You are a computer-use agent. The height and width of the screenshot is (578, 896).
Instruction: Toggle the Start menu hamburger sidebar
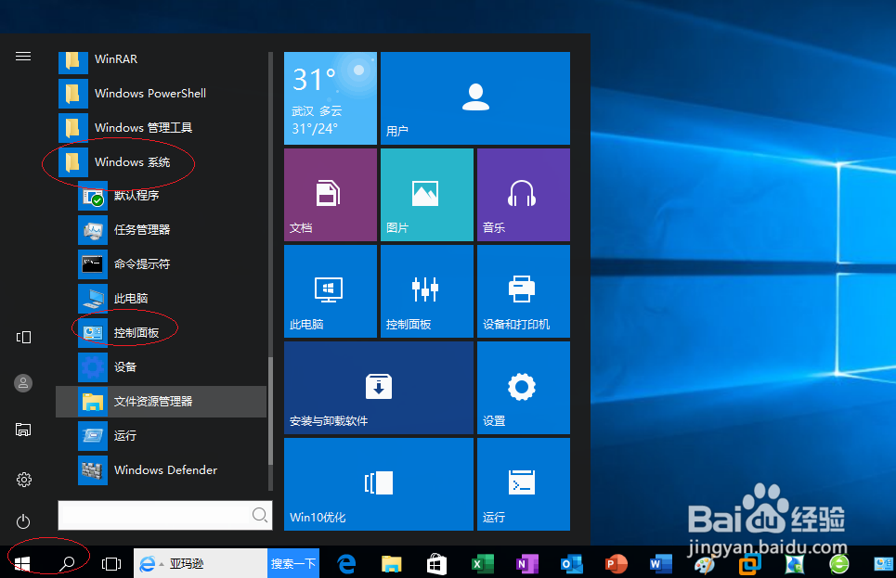tap(23, 55)
